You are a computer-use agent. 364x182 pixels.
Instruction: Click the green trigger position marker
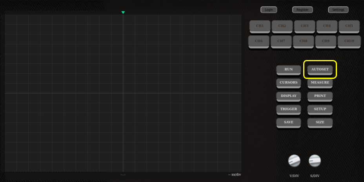pos(123,13)
